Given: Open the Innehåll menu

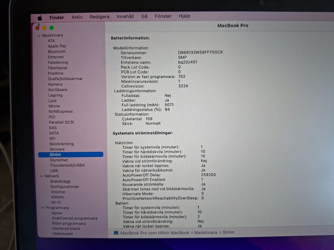Looking at the screenshot, I should point(125,16).
